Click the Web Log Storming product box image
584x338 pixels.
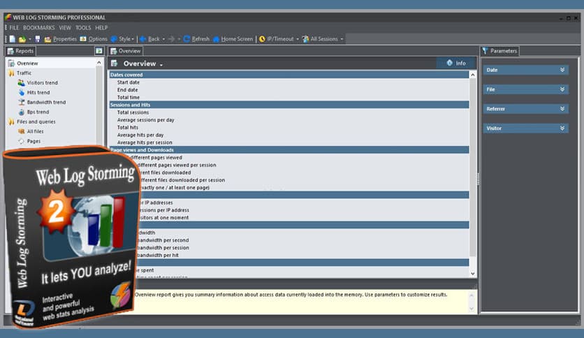71,236
